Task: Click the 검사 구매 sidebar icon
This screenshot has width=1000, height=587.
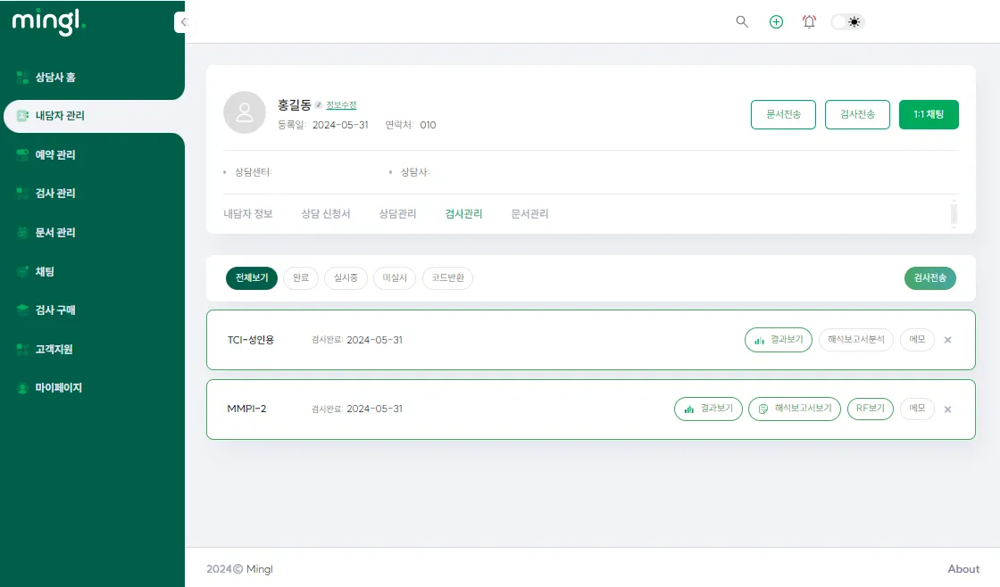Action: (23, 310)
